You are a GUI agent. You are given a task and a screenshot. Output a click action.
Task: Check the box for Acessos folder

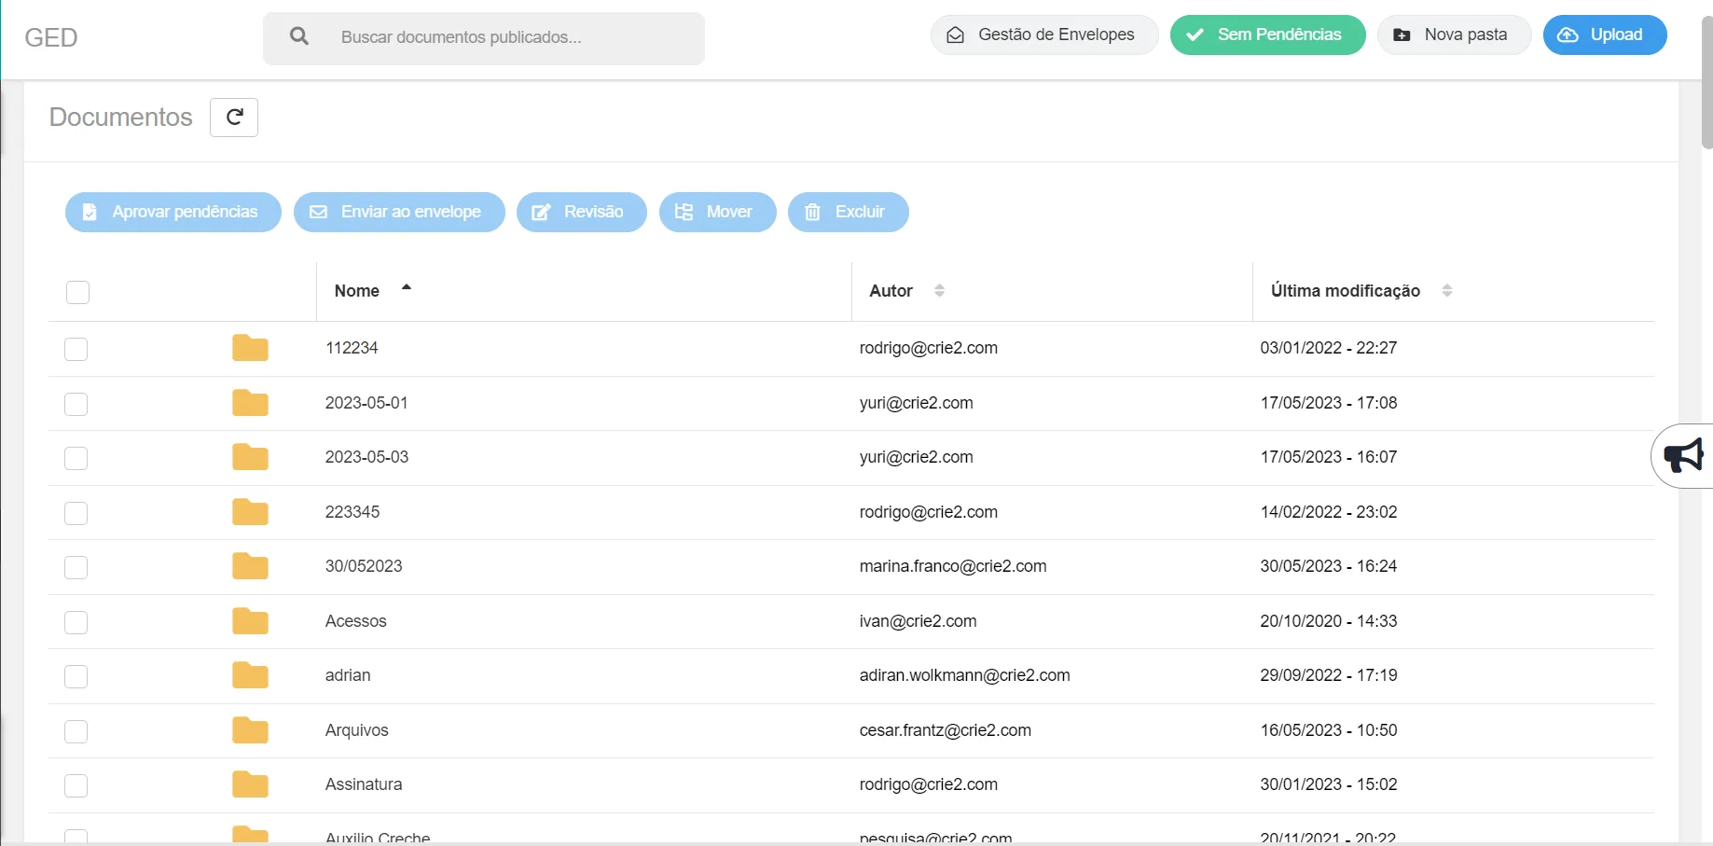coord(76,622)
